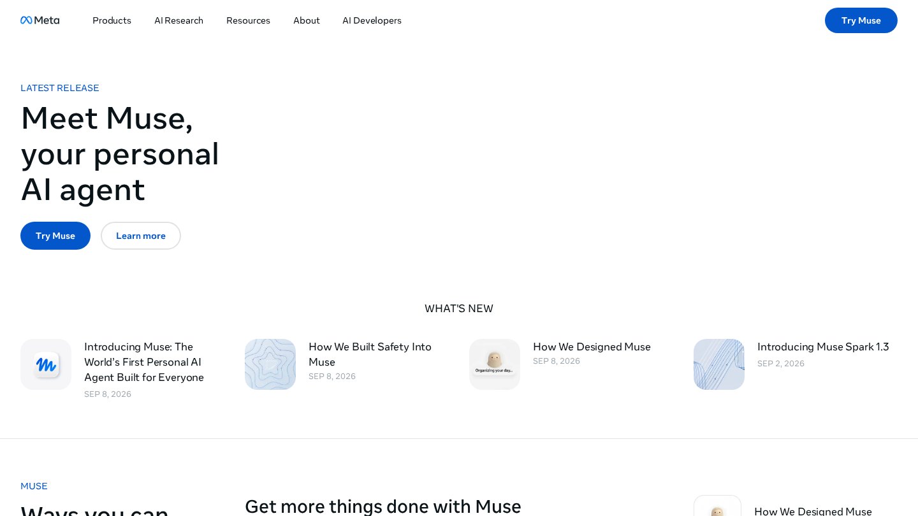Click the Meta logo
The height and width of the screenshot is (516, 918).
point(40,20)
